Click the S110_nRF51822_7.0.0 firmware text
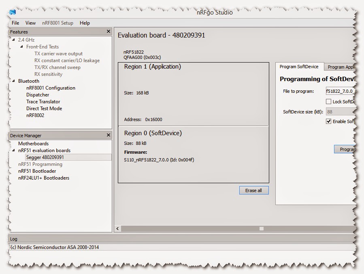Screen dimensions: 364x274 coord(159,160)
